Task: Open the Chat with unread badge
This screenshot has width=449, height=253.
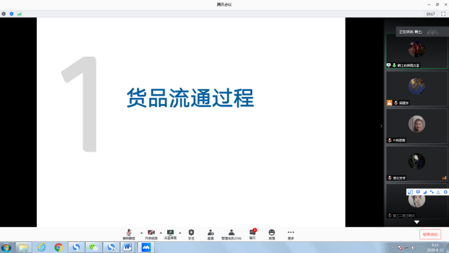Action: [x=253, y=234]
